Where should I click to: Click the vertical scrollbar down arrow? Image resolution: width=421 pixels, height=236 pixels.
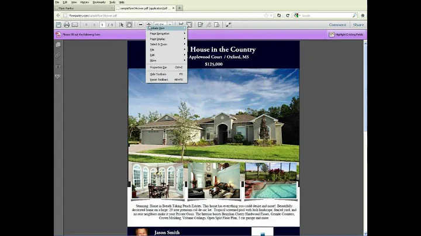365,234
